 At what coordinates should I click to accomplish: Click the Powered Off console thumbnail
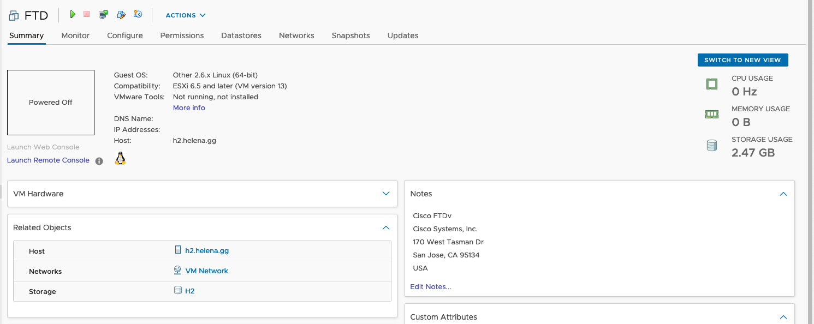click(51, 103)
